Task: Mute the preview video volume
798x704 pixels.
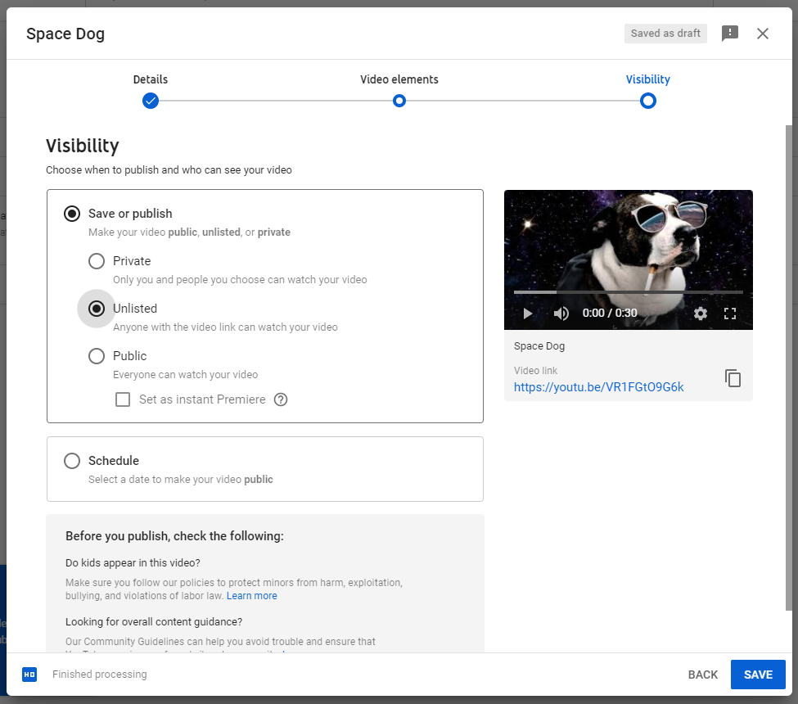Action: click(x=561, y=313)
